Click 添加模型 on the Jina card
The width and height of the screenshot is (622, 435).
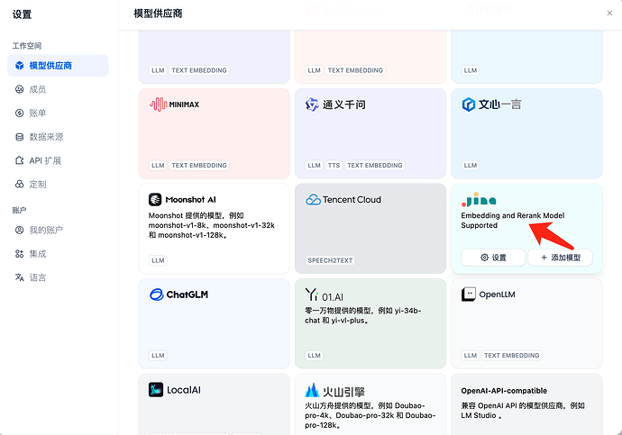click(x=560, y=258)
